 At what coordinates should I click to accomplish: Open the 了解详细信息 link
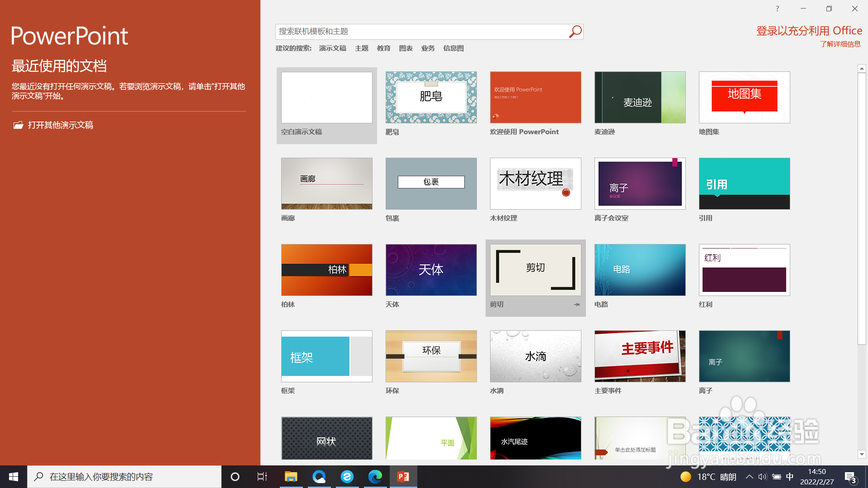pos(840,44)
